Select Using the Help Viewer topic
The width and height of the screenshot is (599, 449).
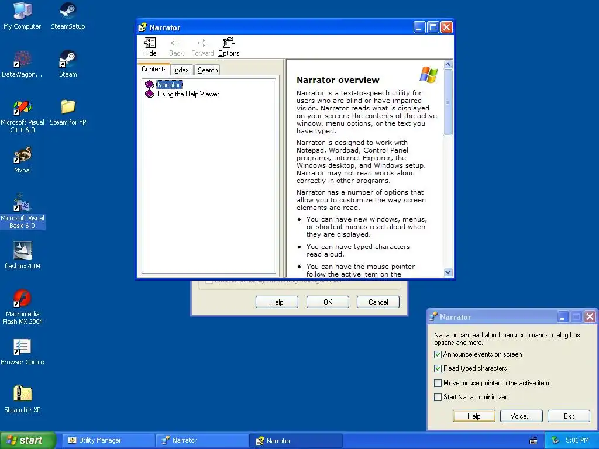[x=188, y=94]
